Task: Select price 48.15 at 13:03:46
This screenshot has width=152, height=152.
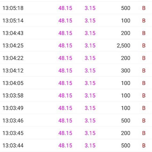Action: [x=65, y=121]
